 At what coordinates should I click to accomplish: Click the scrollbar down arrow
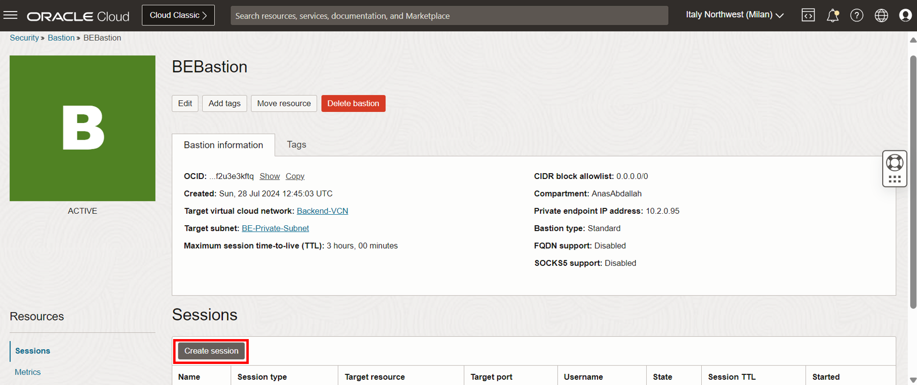[x=913, y=380]
